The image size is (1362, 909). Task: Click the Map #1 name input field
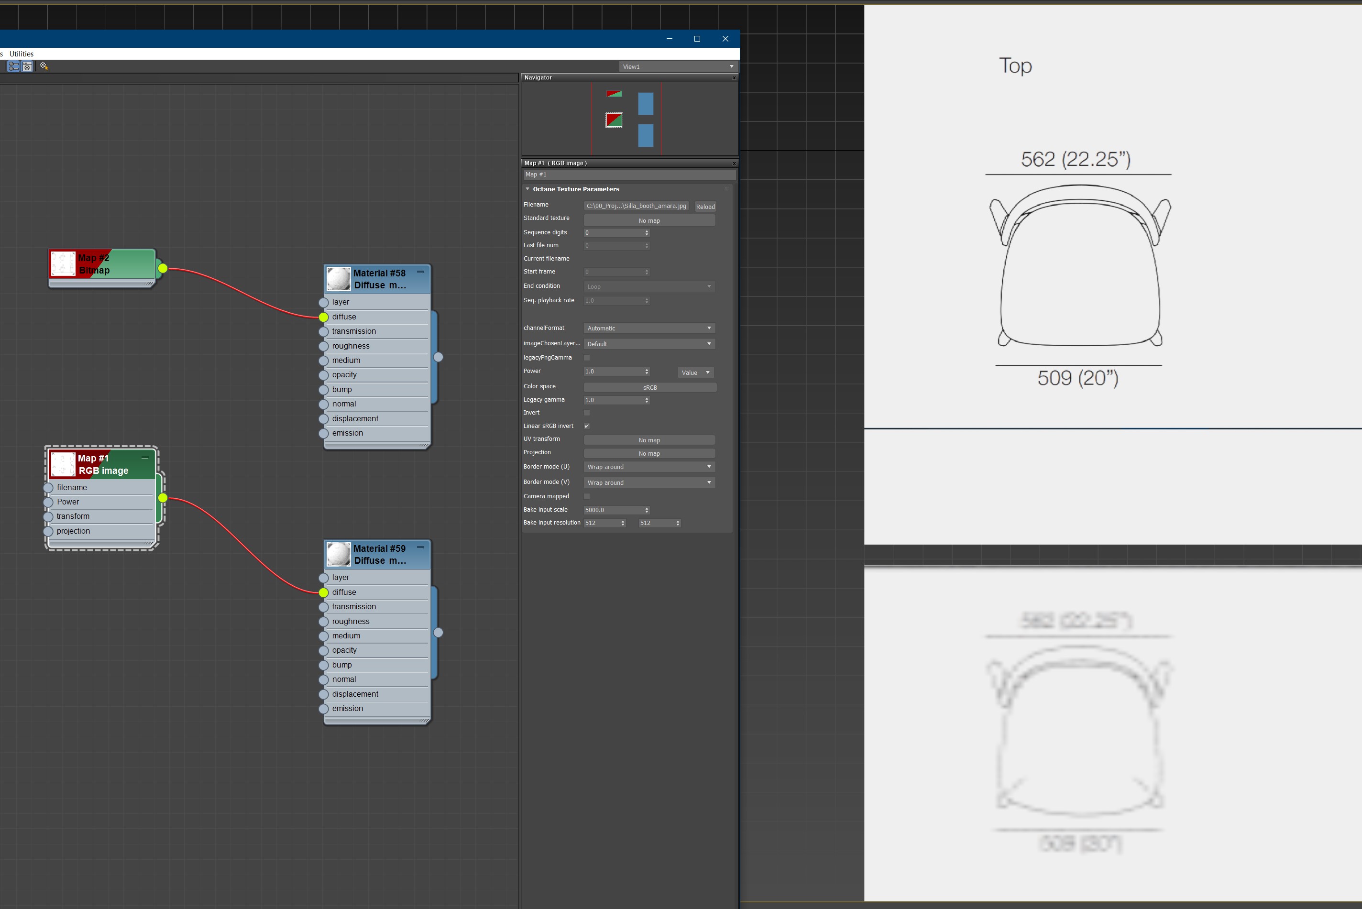(x=629, y=175)
